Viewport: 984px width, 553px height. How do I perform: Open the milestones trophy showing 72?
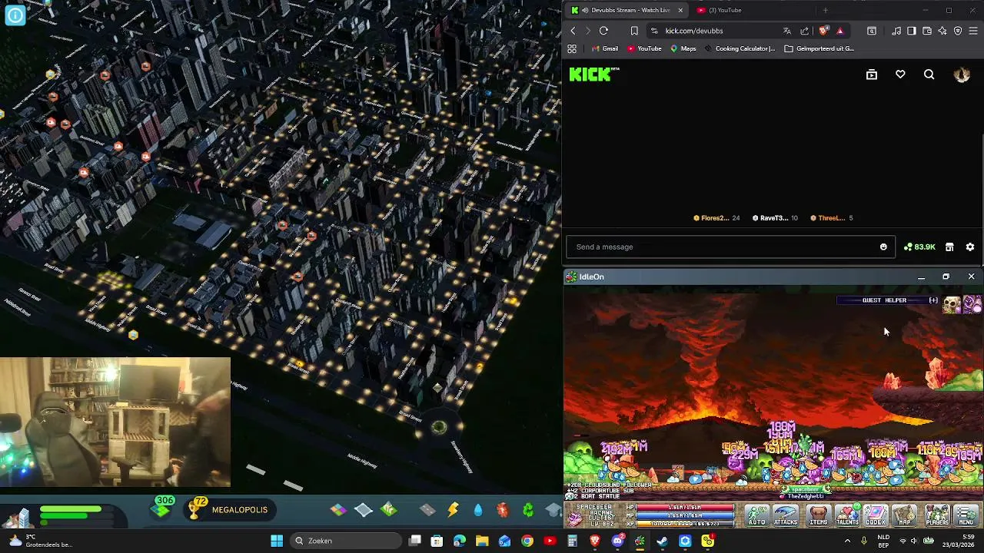(x=198, y=508)
